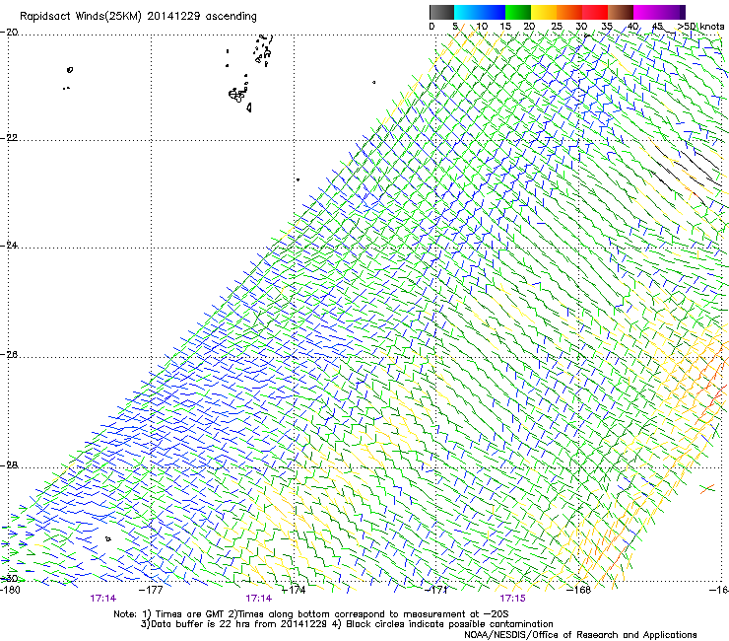Click the purple '17:15' time label

(x=512, y=599)
